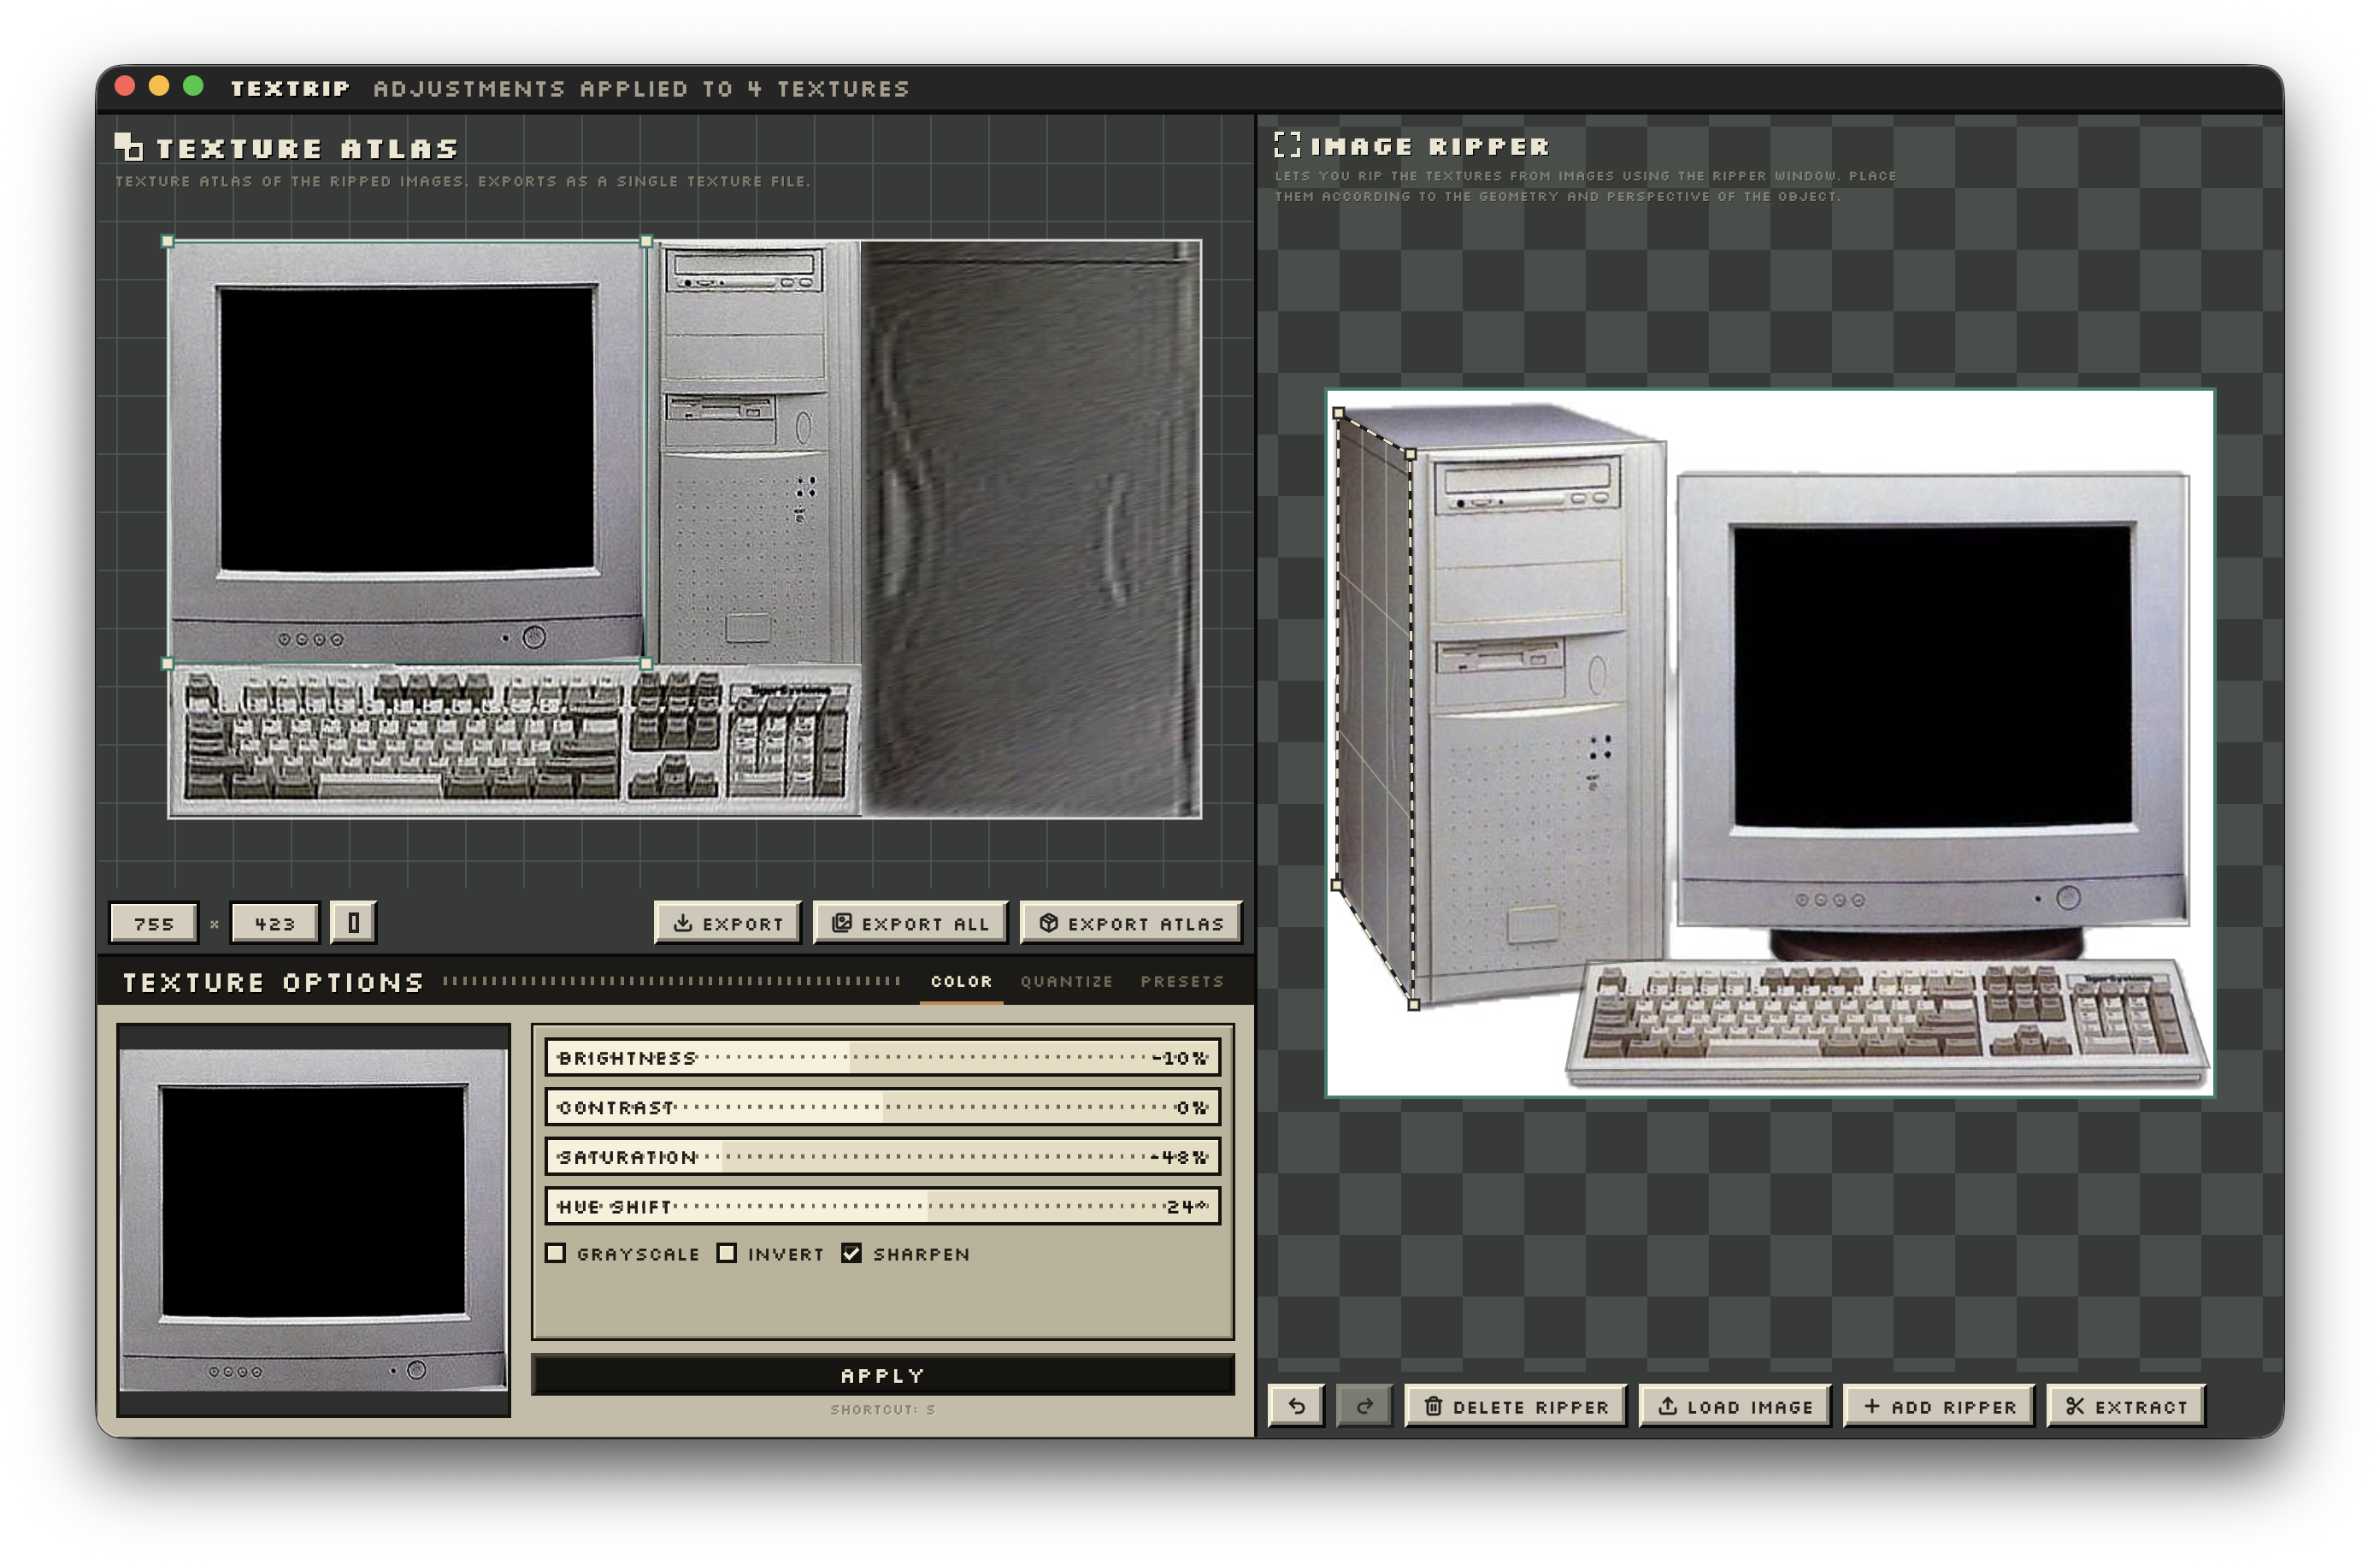Click the Export button
The image size is (2380, 1565).
pos(727,923)
